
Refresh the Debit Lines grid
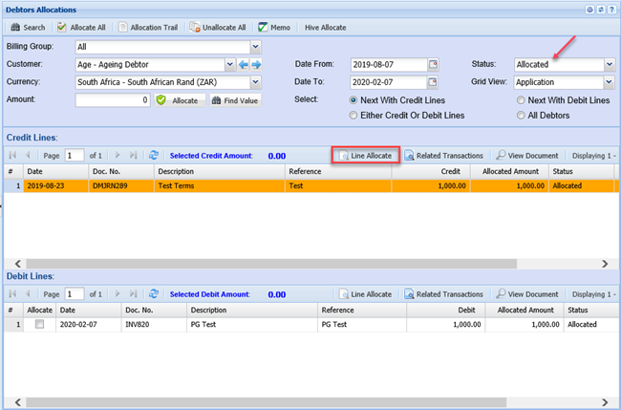tap(154, 294)
